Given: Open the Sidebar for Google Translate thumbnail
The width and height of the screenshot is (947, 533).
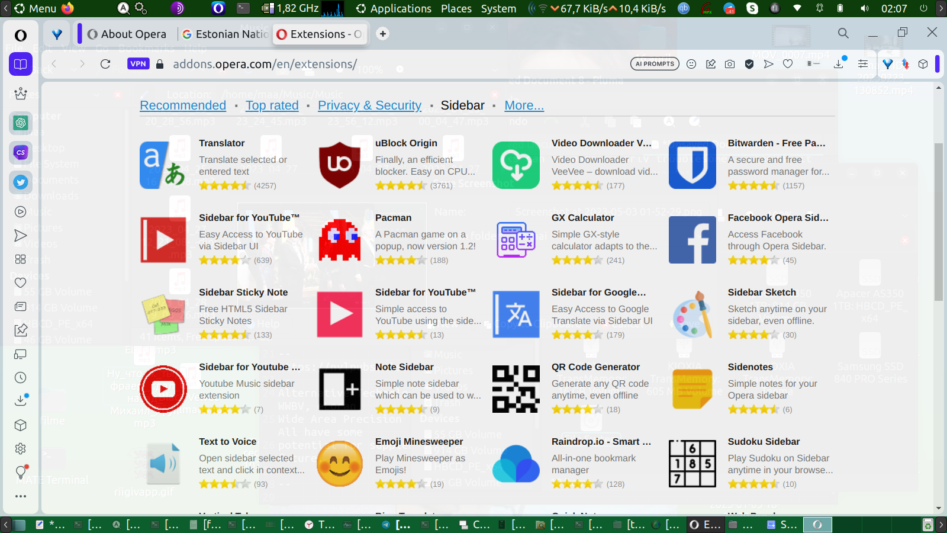Looking at the screenshot, I should (516, 314).
